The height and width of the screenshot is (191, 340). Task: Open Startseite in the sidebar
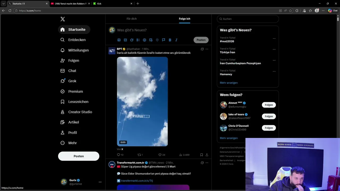pyautogui.click(x=74, y=29)
